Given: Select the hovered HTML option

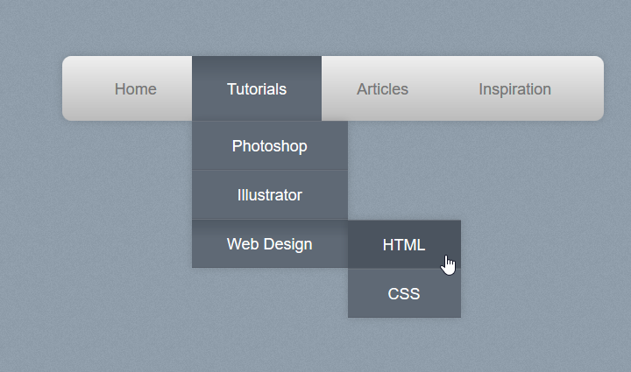Looking at the screenshot, I should (x=404, y=245).
